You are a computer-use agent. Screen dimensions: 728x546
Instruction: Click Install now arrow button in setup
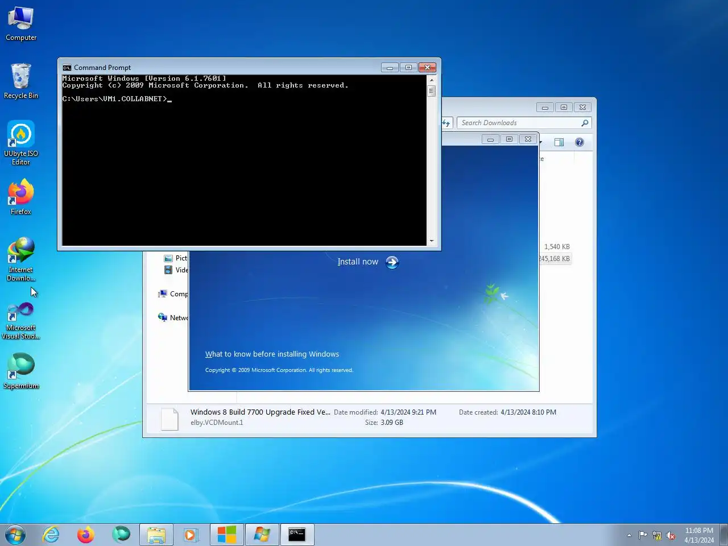[392, 262]
